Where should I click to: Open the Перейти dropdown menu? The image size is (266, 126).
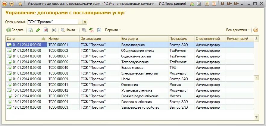coord(113,30)
